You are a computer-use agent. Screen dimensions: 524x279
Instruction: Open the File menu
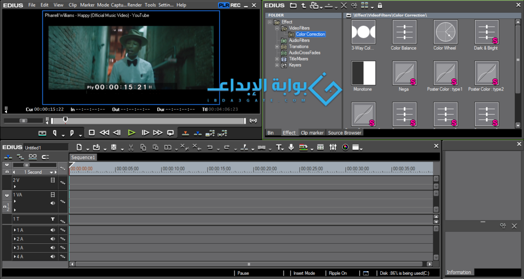pos(32,5)
